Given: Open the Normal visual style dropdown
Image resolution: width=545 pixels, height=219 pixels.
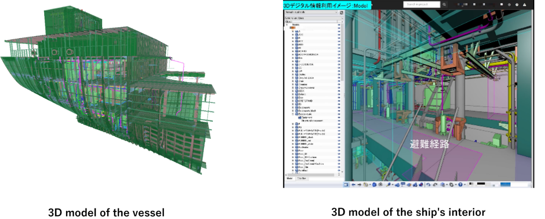Looking at the screenshot, I should (x=311, y=12).
